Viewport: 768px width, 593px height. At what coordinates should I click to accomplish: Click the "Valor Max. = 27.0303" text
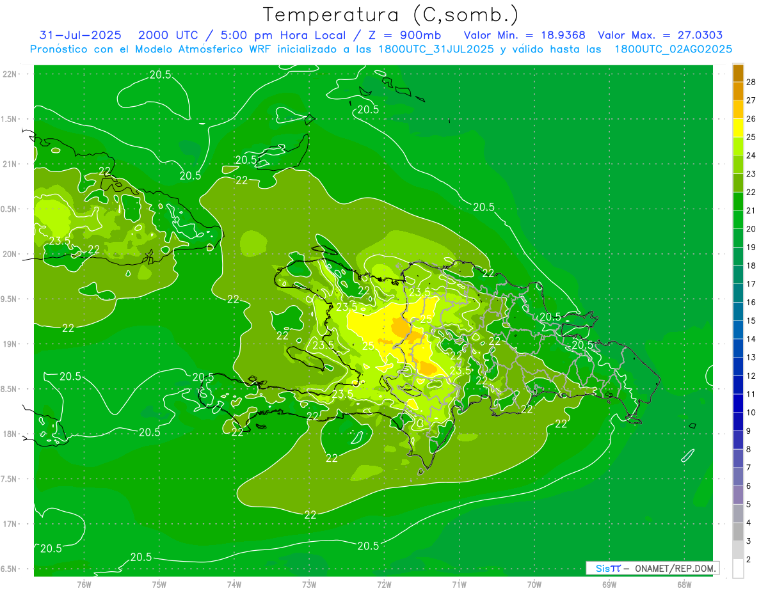[x=660, y=35]
